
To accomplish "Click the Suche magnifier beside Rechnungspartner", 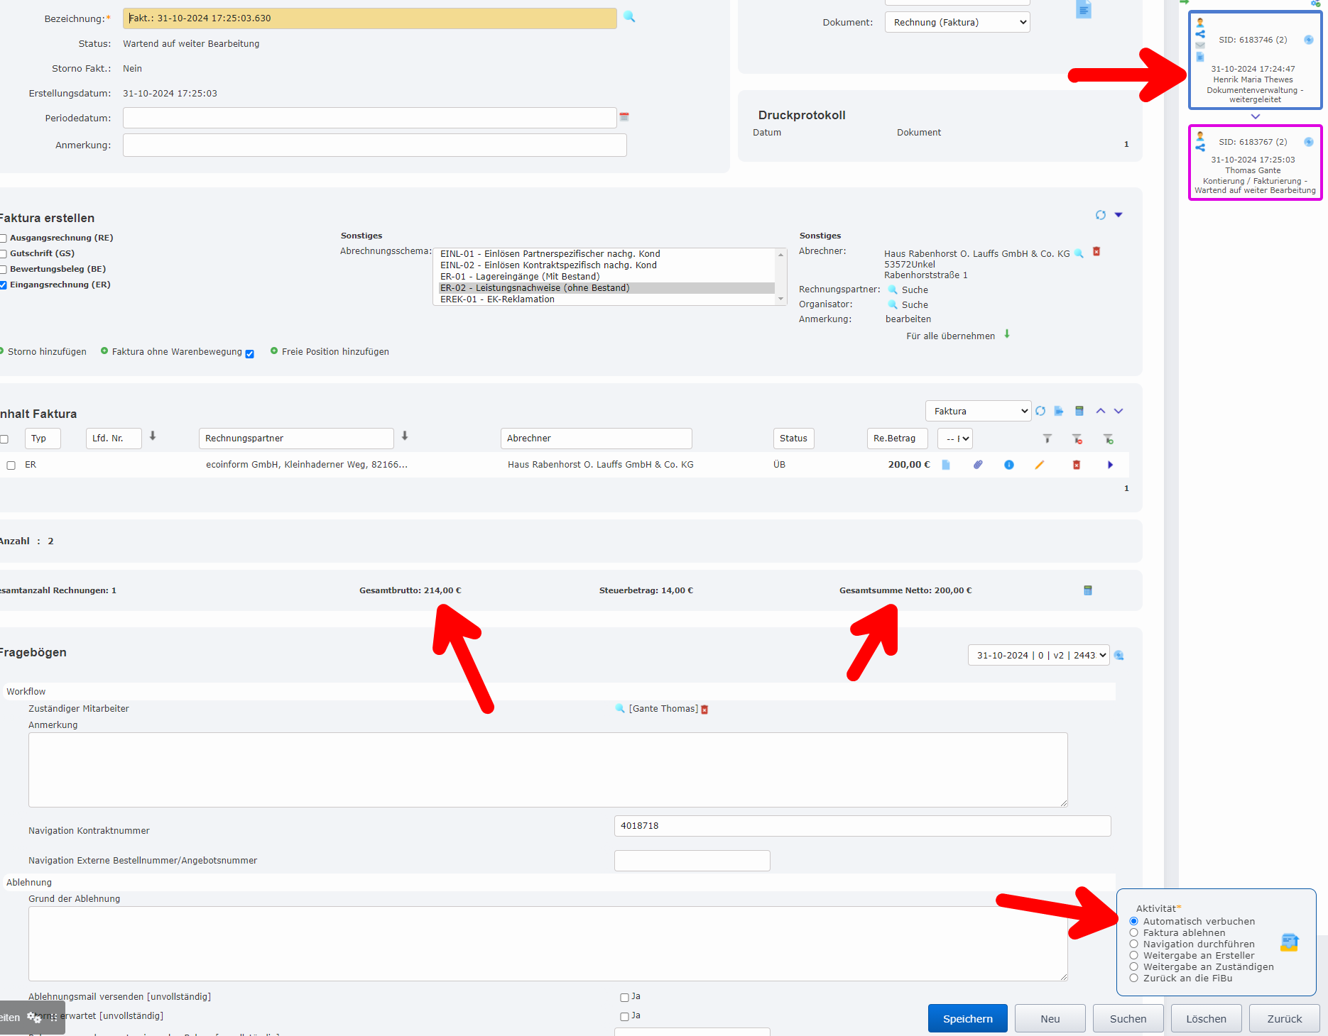I will (x=892, y=290).
